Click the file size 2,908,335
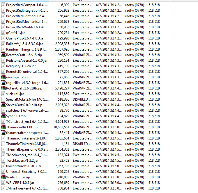198x193 pixels. (62, 44)
